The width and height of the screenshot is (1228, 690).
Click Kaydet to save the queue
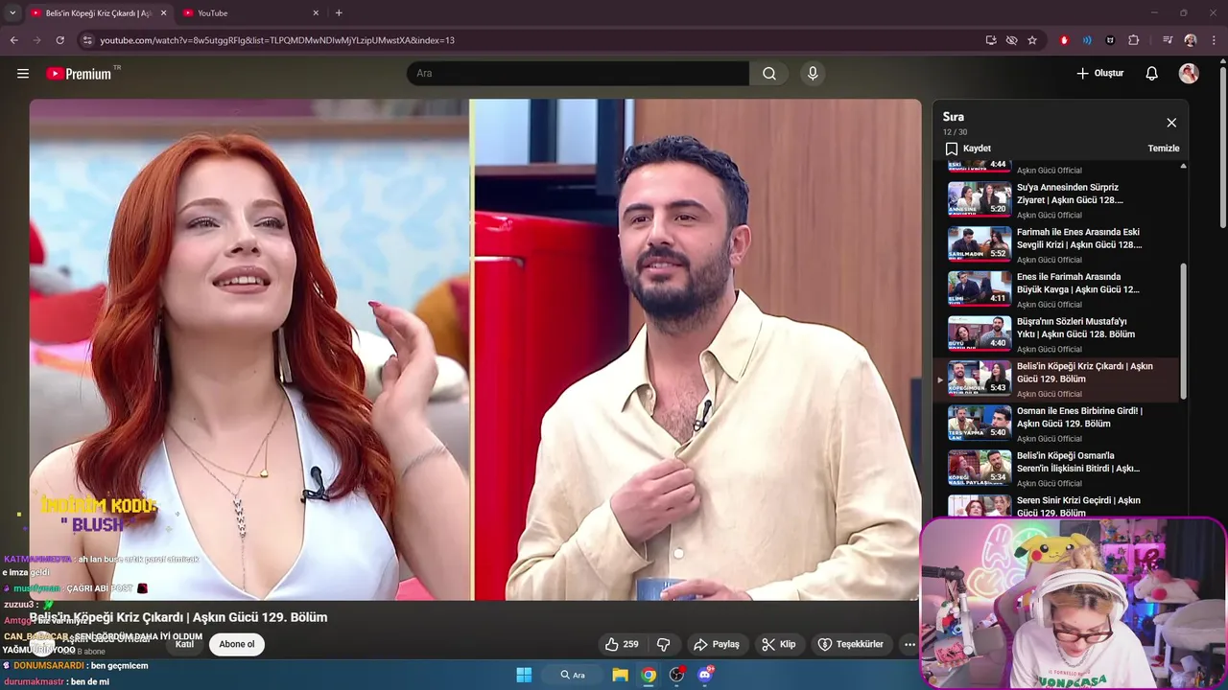tap(968, 149)
